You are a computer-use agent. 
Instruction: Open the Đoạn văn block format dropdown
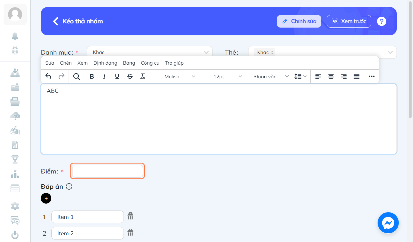pos(271,76)
